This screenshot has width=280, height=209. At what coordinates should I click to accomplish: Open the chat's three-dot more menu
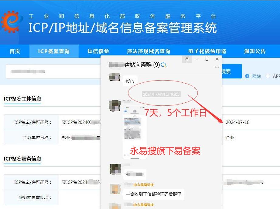pos(217,67)
